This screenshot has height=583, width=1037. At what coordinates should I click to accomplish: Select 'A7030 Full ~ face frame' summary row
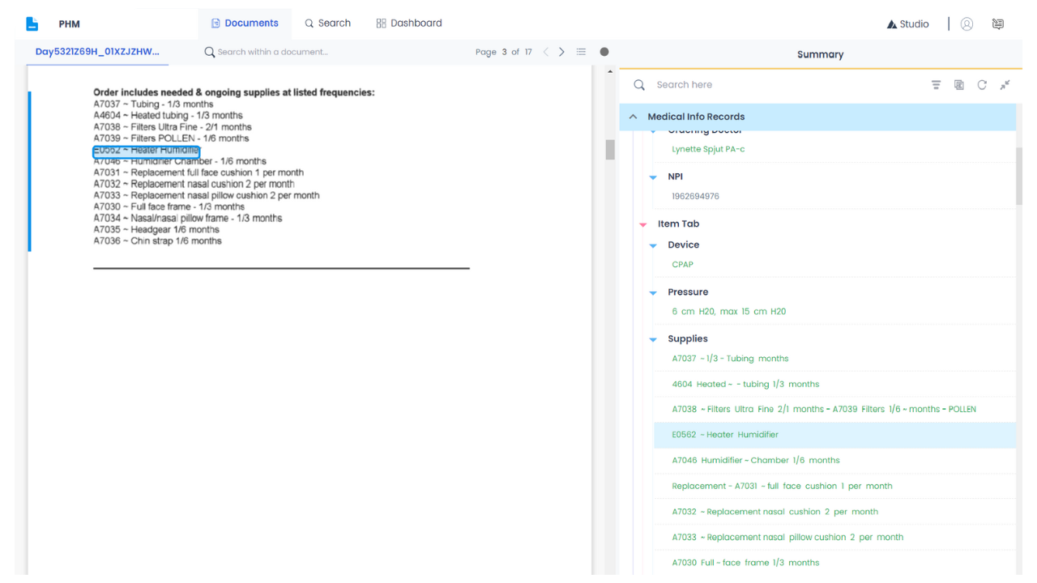(x=745, y=563)
